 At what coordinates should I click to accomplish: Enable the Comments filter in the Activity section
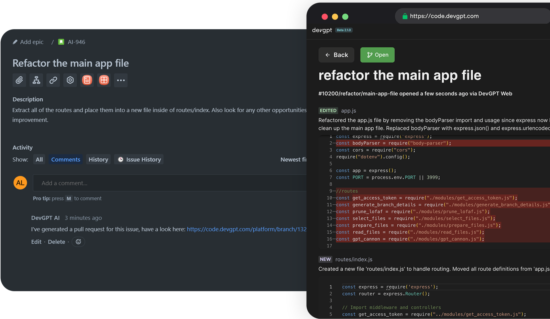[65, 159]
